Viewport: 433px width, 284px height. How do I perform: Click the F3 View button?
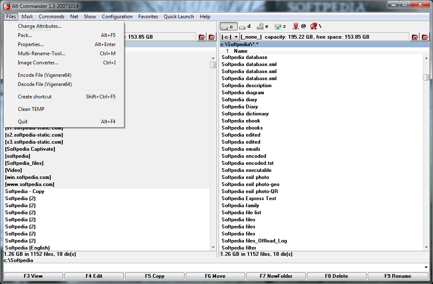point(33,276)
